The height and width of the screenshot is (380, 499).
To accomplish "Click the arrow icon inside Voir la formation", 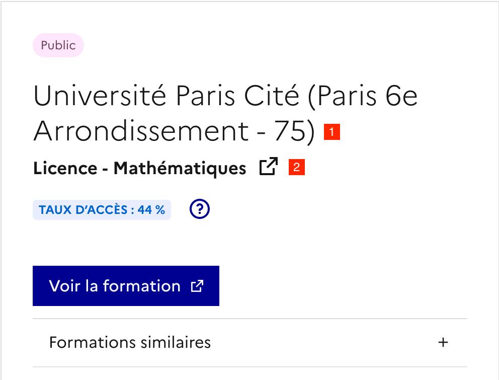I will click(197, 286).
